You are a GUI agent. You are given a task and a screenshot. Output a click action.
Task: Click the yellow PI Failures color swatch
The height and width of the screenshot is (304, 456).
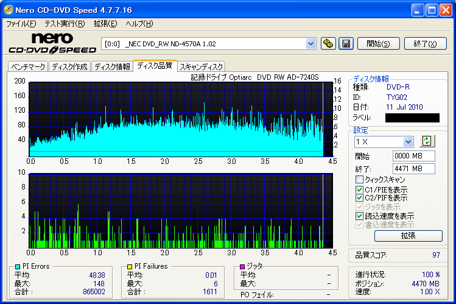[x=130, y=266]
